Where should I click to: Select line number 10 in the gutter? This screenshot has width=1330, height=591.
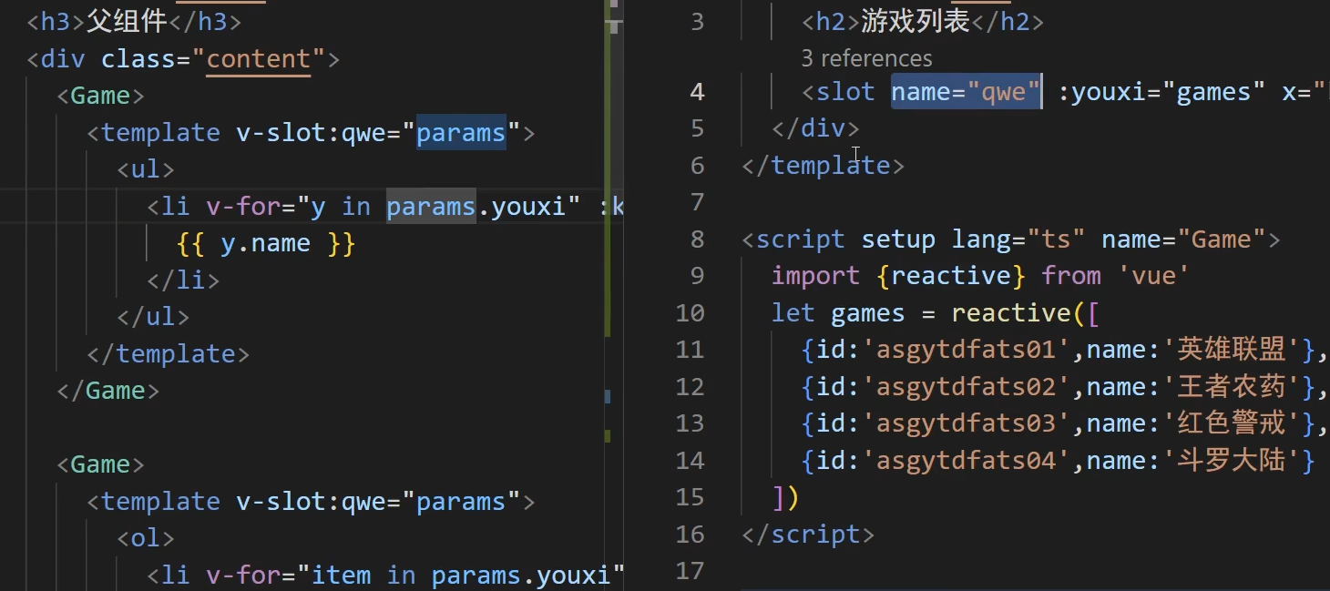[690, 313]
